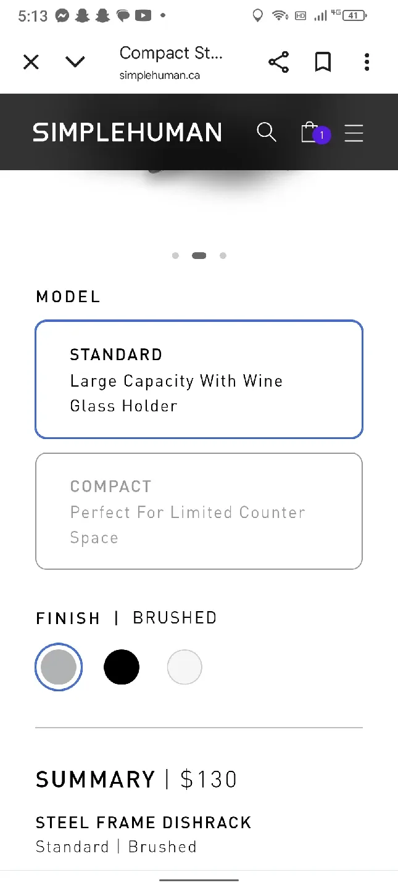Go to the SIMPLEHUMAN home logo

(127, 132)
